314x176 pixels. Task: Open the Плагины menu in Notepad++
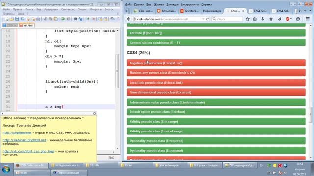(9, 14)
